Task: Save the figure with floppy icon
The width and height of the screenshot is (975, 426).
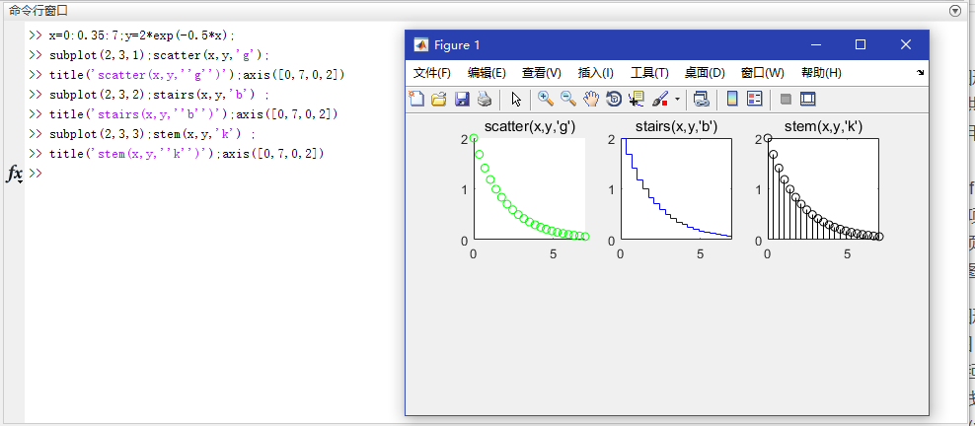Action: [462, 99]
